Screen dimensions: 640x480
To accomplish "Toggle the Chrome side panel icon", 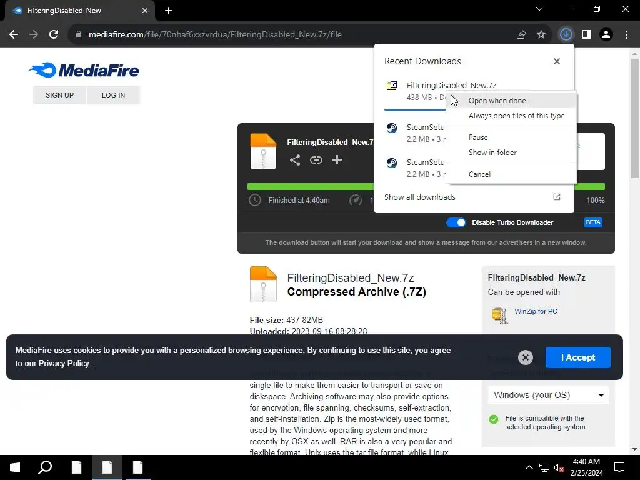I will click(x=586, y=35).
